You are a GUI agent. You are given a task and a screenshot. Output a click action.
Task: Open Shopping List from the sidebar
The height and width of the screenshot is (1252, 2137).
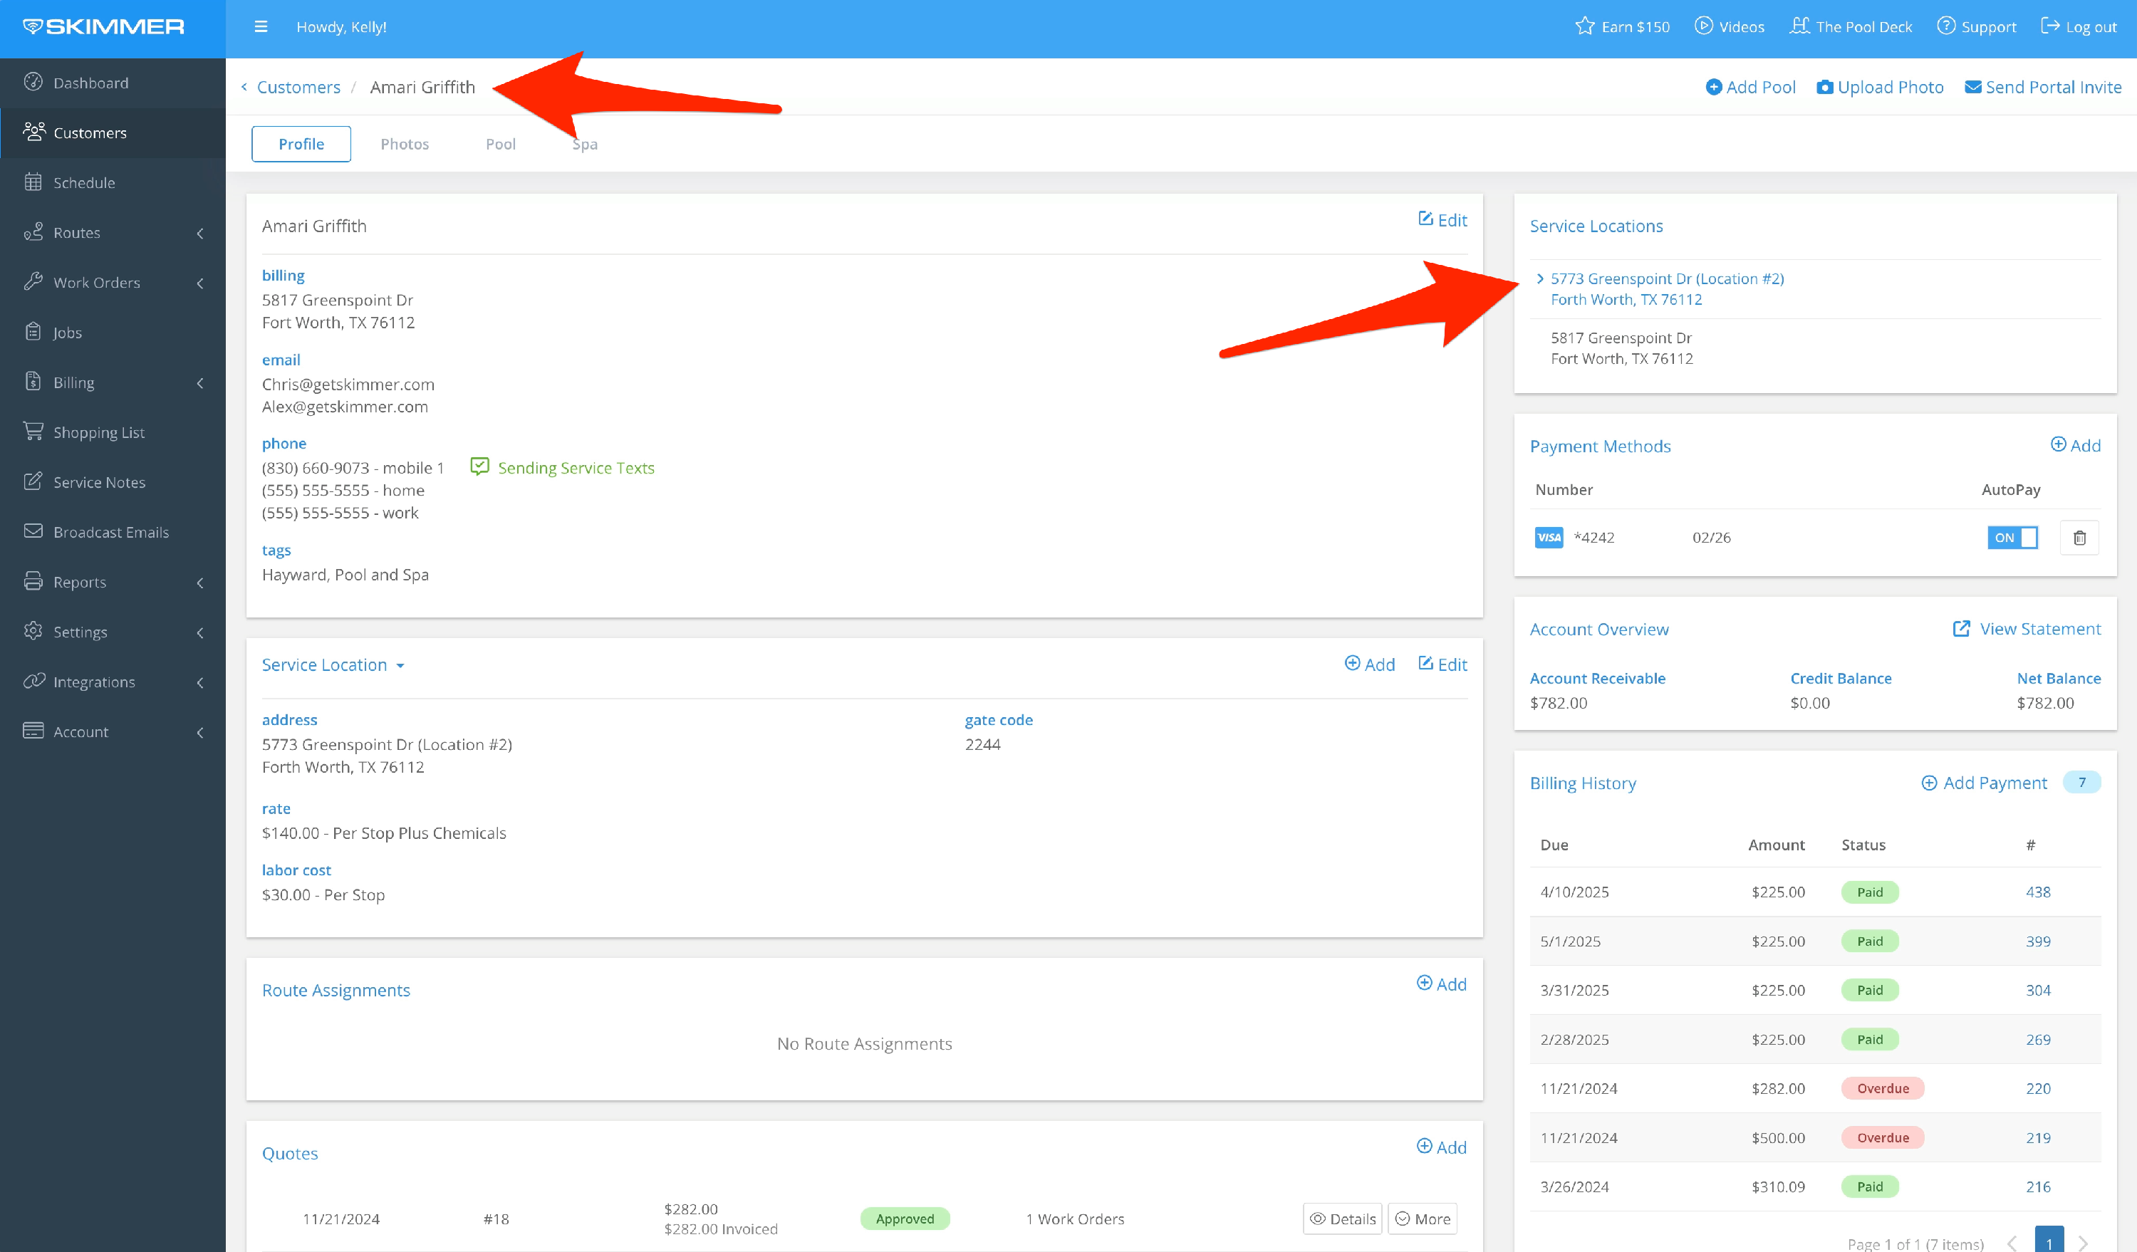coord(98,432)
